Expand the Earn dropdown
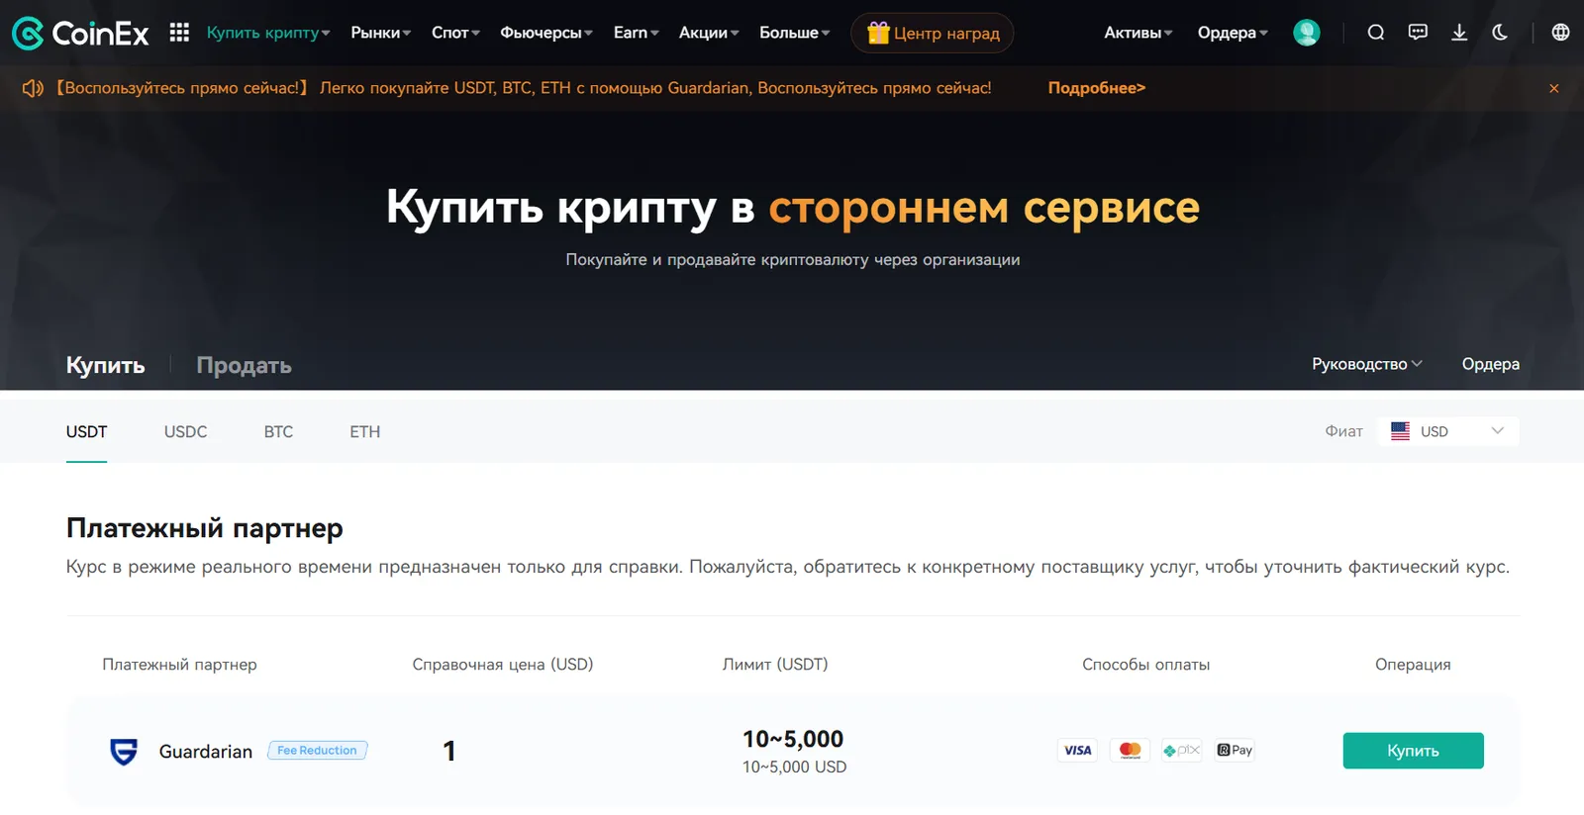 636,33
